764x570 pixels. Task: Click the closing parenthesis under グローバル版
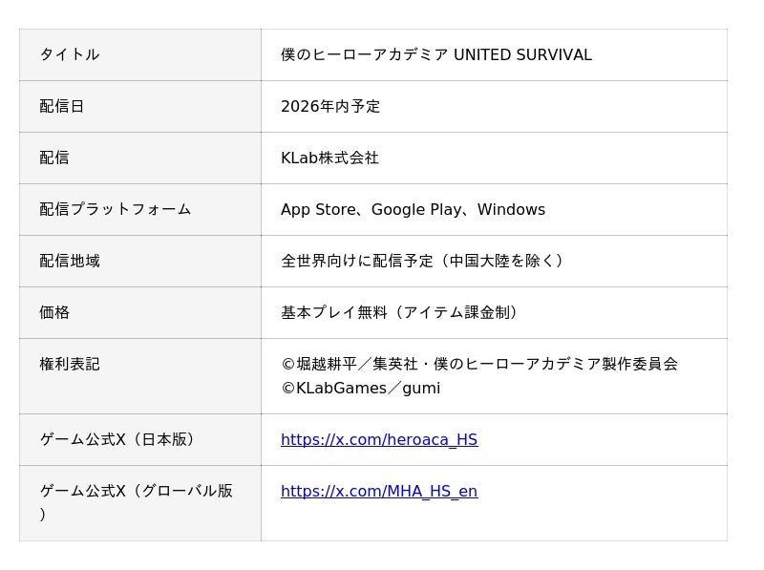[43, 515]
